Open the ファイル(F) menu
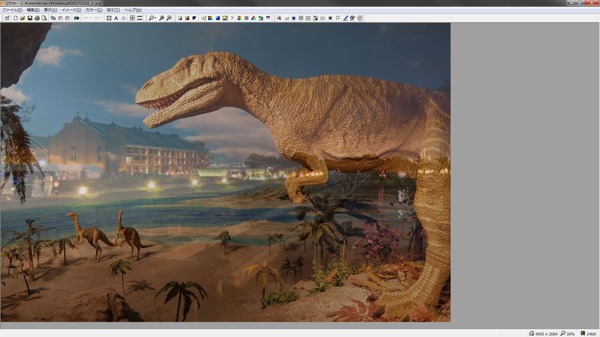Viewport: 600px width, 337px height. point(12,10)
